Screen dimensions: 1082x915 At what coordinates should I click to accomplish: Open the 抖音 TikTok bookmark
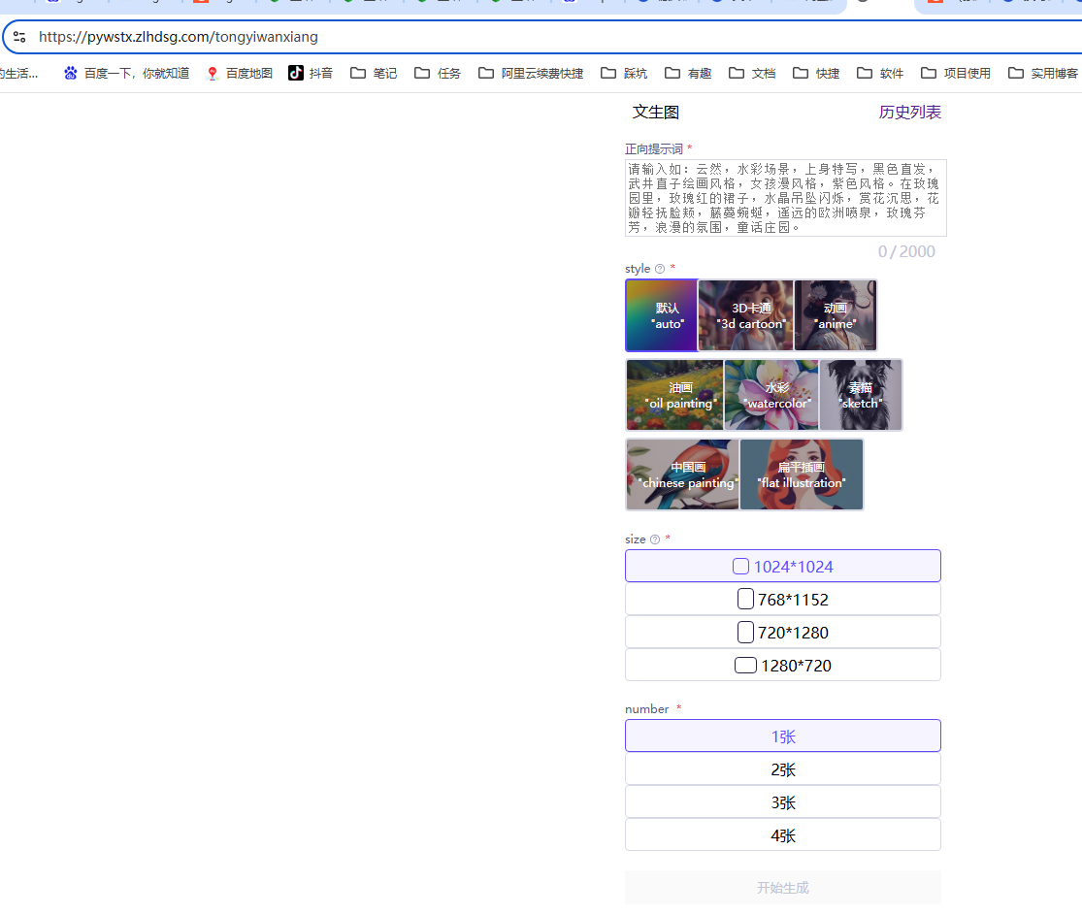click(311, 73)
